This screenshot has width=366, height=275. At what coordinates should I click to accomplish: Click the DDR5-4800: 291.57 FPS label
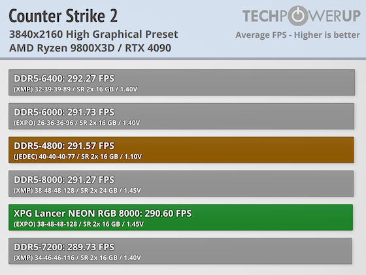click(64, 146)
